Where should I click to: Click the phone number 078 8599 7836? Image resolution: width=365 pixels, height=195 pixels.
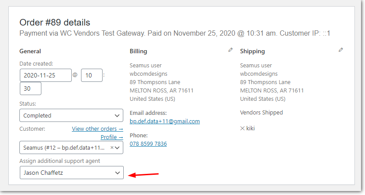coord(148,144)
